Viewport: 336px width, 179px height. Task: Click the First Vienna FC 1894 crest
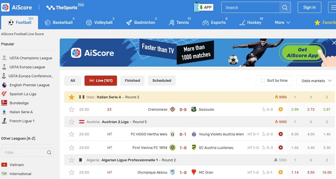173,148
